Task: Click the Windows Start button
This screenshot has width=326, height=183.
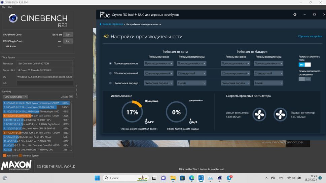Action: [x=97, y=178]
